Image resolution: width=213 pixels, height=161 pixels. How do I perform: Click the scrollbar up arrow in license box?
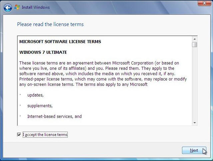click(x=195, y=38)
